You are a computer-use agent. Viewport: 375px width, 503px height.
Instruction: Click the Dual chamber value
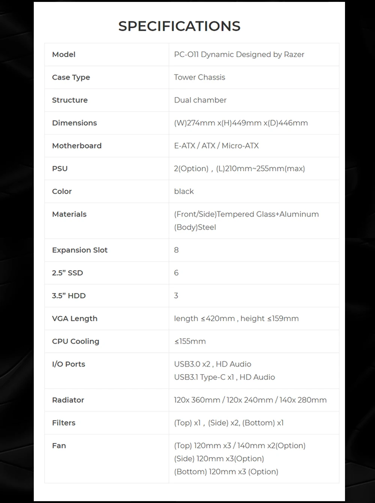click(200, 100)
